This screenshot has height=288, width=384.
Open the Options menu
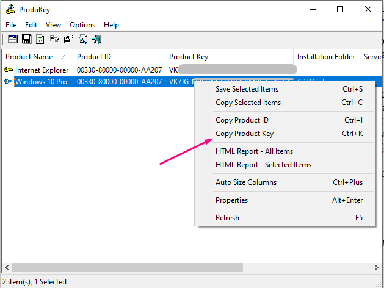click(82, 25)
